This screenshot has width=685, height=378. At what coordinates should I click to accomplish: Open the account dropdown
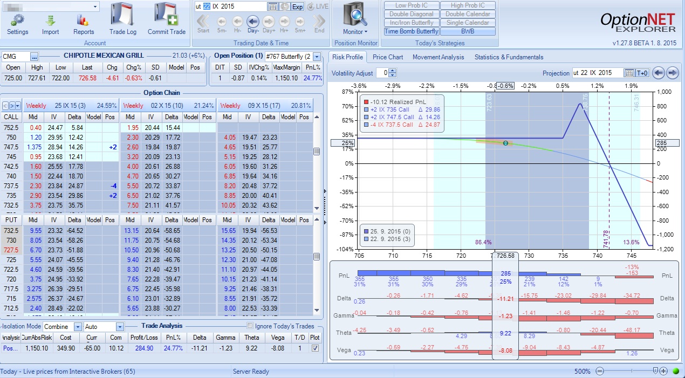point(95,6)
